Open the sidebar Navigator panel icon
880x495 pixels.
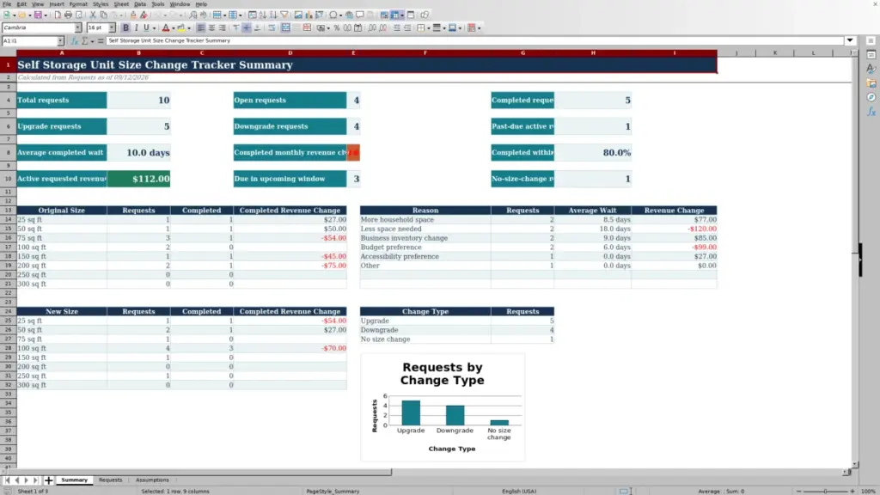(x=871, y=97)
